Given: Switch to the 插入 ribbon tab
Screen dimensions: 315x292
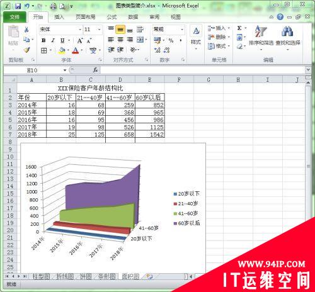Looking at the screenshot, I should (x=59, y=17).
